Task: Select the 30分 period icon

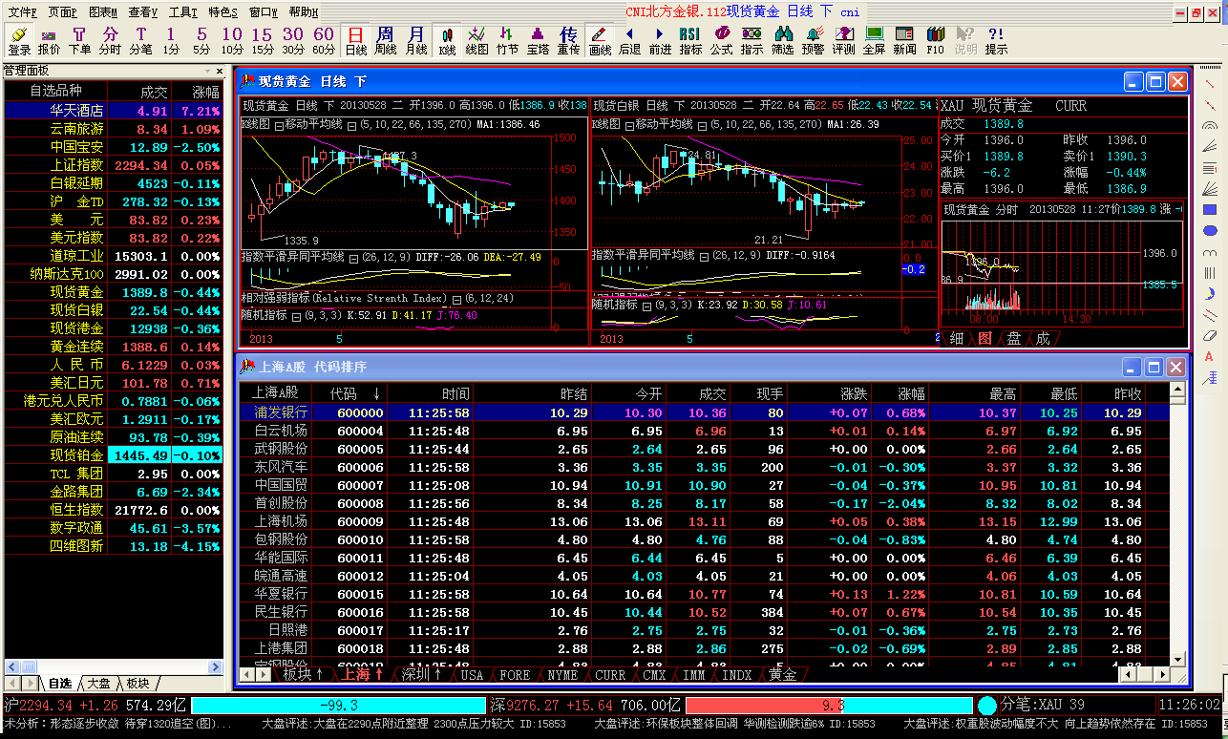Action: 293,40
